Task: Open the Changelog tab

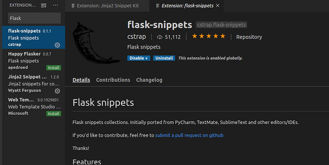Action: [149, 80]
